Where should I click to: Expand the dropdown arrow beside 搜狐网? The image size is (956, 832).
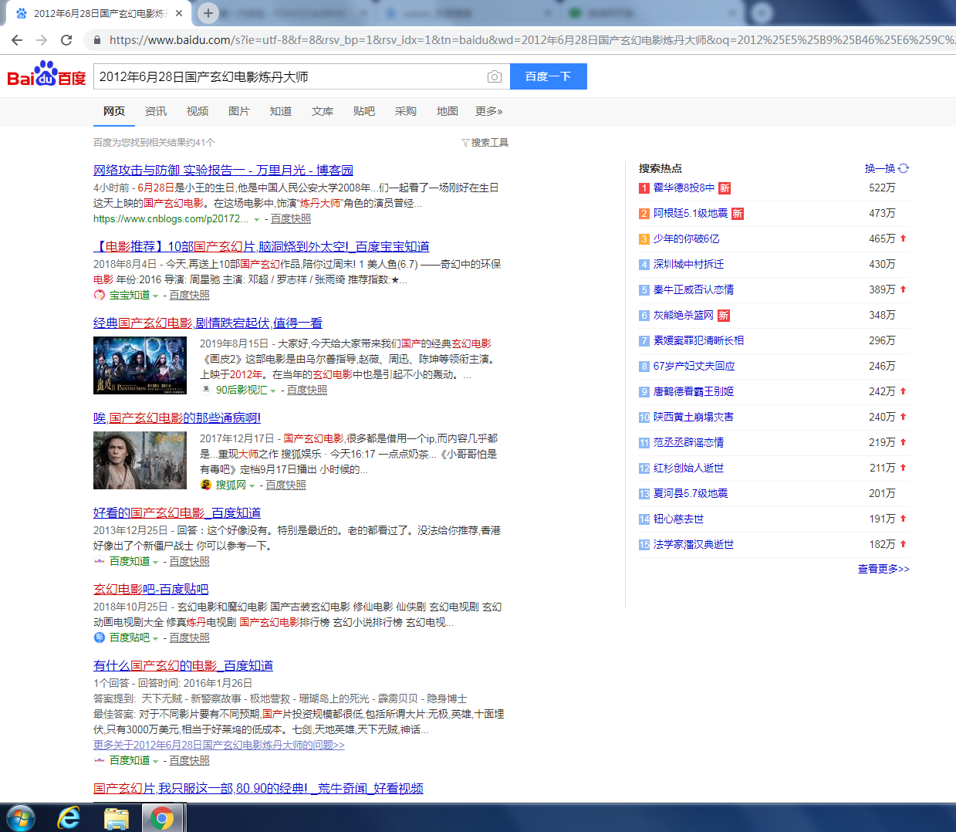(x=252, y=486)
